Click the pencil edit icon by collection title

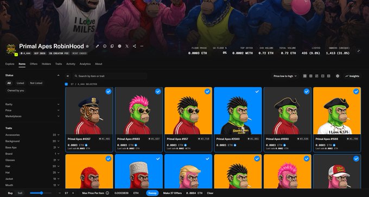97,46
